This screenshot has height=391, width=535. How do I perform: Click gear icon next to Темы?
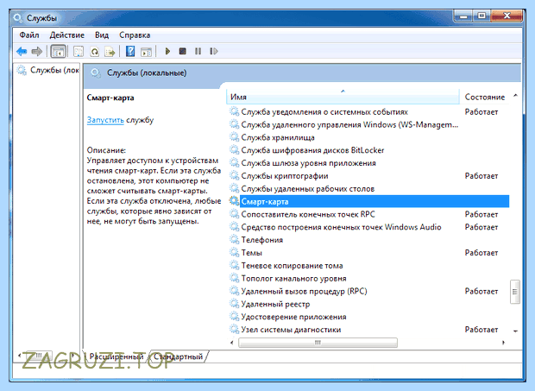coord(234,253)
